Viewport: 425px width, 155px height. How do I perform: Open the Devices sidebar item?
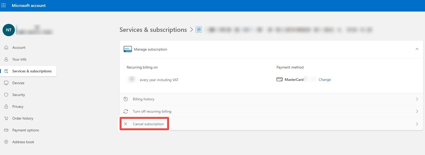[18, 83]
